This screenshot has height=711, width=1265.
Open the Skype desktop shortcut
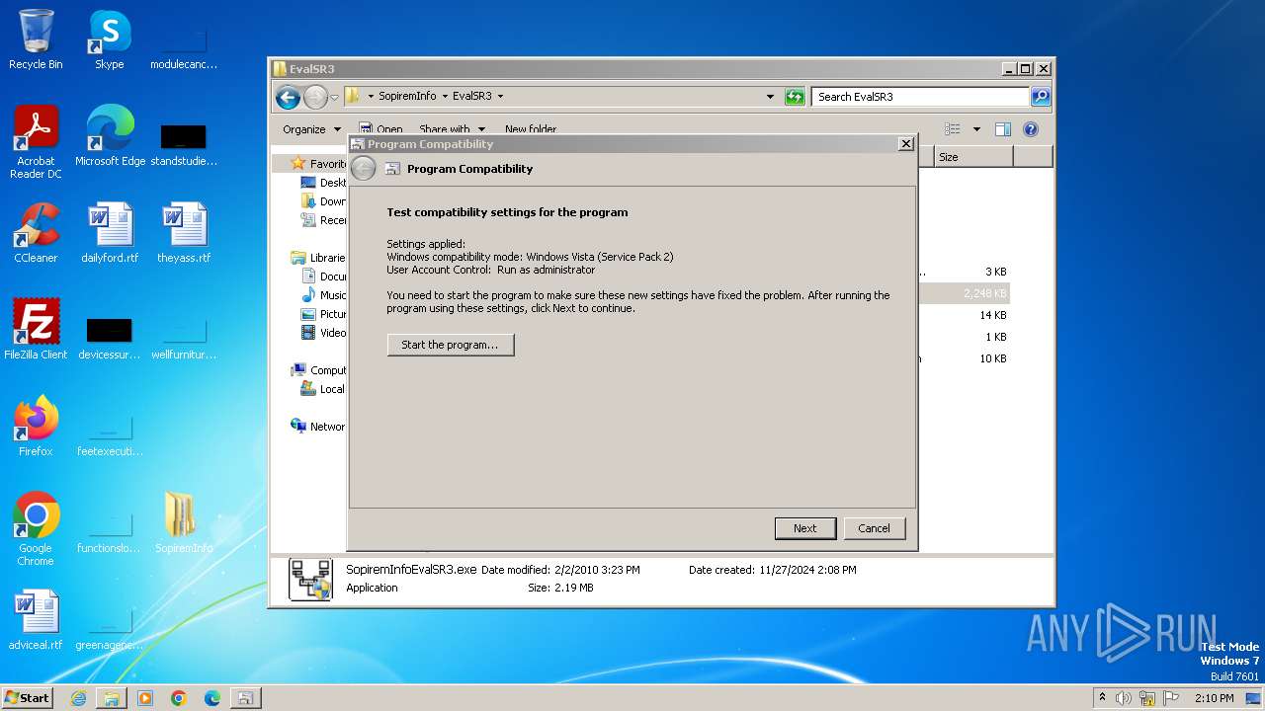109,39
